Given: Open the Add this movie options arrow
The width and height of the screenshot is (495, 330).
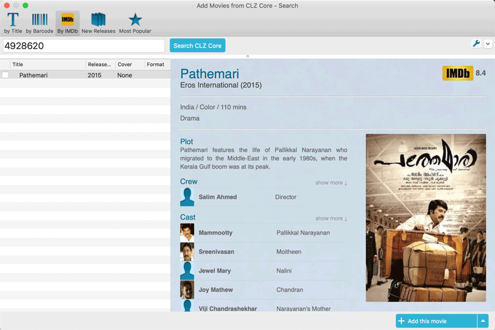Looking at the screenshot, I should click(x=482, y=321).
